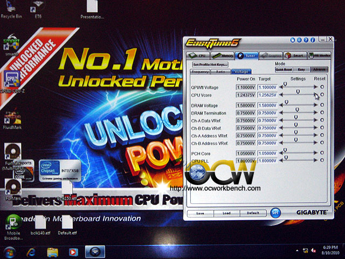Click the first blue title bar icon

[x=293, y=40]
